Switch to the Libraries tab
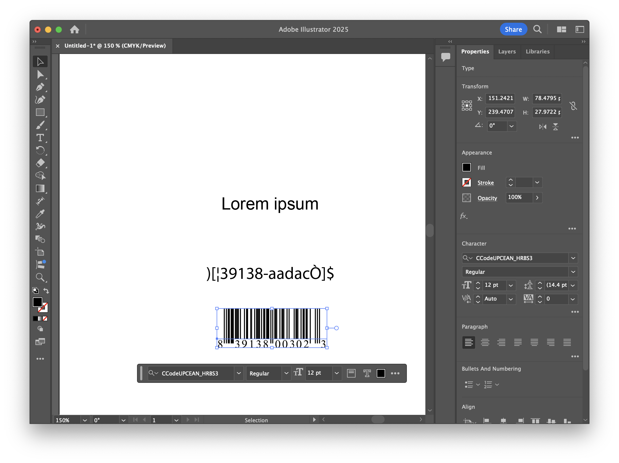 tap(537, 52)
